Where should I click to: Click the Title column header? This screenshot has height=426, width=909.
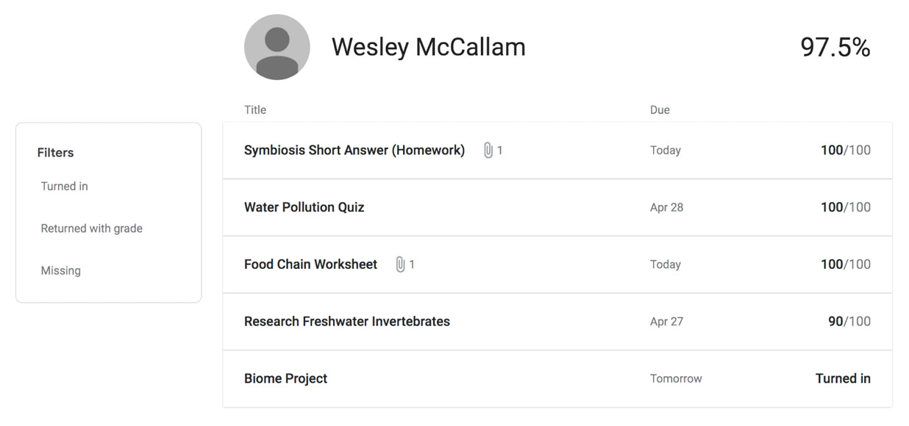255,110
